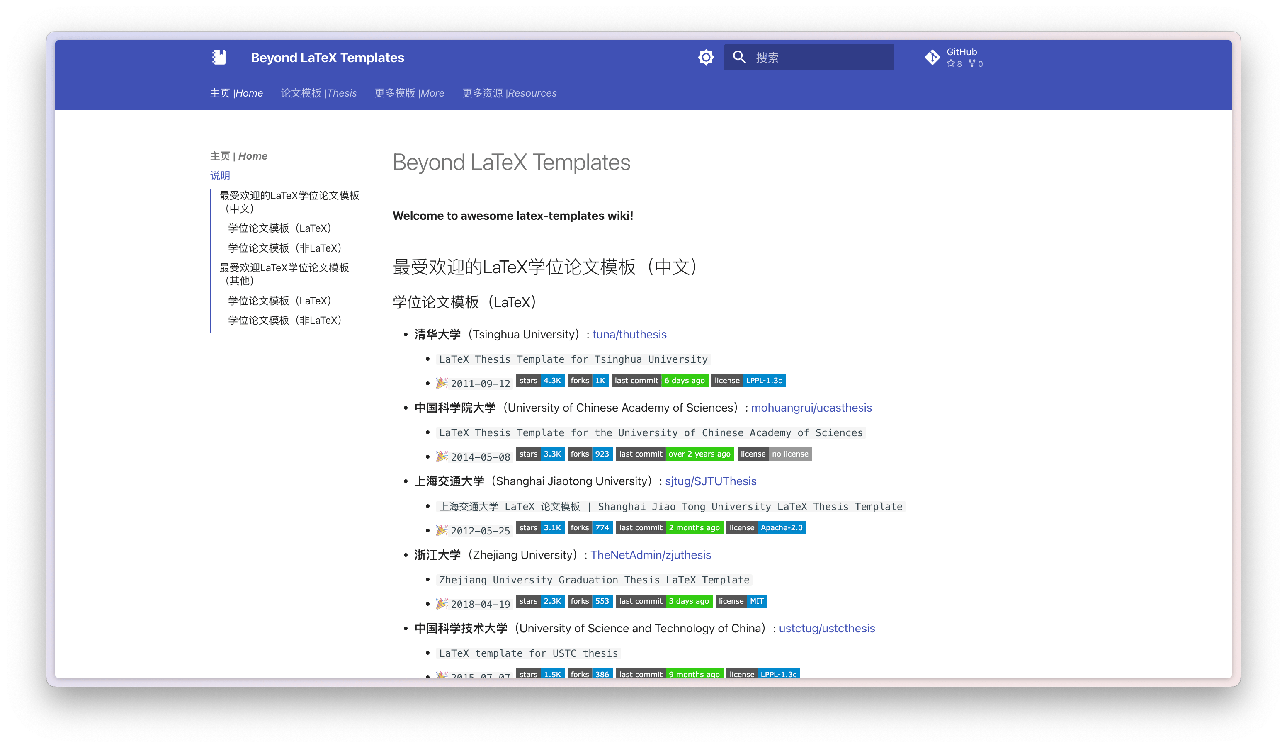Toggle the light/dark theme icon
Viewport: 1287px width, 748px height.
pos(706,57)
